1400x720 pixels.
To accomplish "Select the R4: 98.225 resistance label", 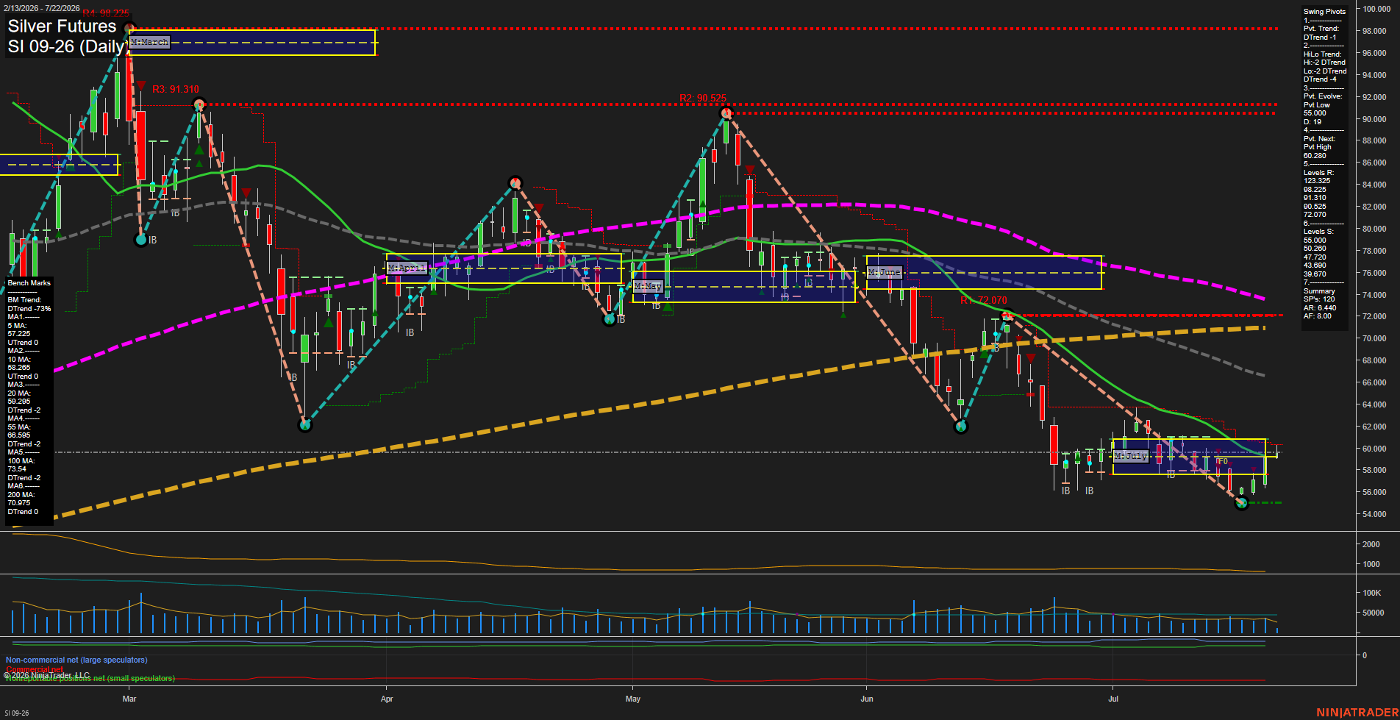I will (106, 13).
